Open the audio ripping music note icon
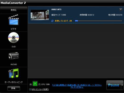The height and width of the screenshot is (93, 124). pos(13,73)
